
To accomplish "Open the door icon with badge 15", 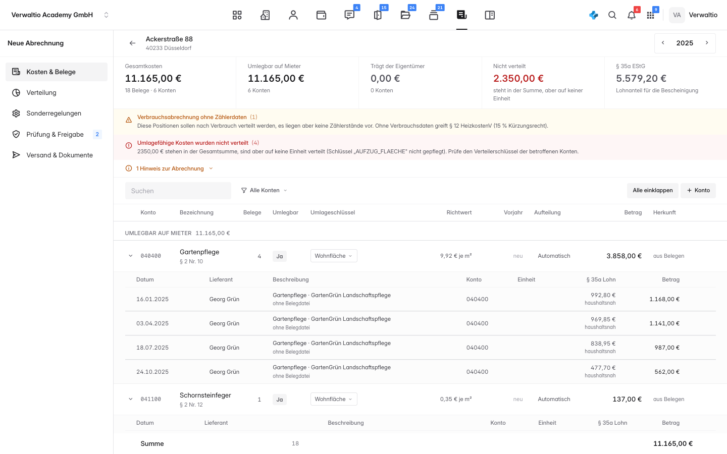I will (378, 15).
